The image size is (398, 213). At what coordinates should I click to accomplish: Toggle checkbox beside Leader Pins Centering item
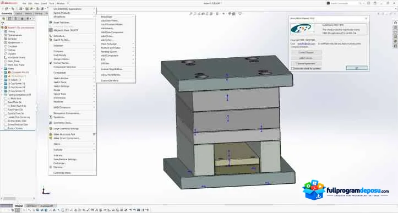[6, 117]
